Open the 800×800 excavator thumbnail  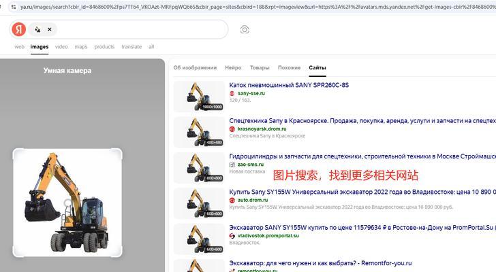click(199, 167)
